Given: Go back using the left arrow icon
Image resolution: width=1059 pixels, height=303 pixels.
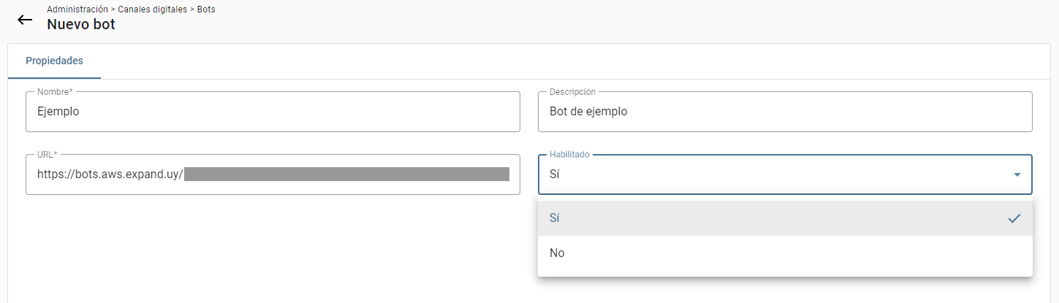Looking at the screenshot, I should click(25, 20).
